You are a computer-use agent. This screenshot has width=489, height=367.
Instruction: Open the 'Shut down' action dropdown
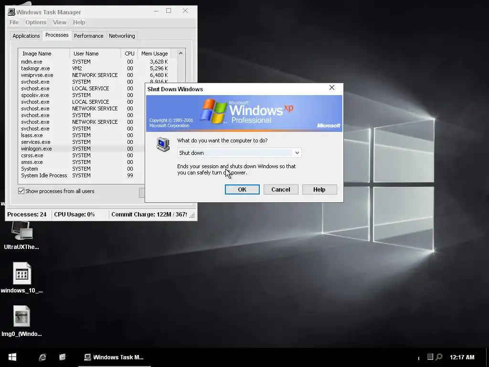tap(297, 152)
